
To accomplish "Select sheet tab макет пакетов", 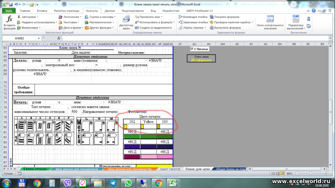I will coord(170,169).
